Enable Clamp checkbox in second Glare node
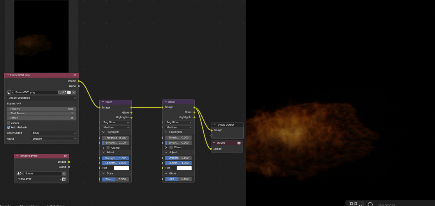The width and height of the screenshot is (435, 206). click(x=171, y=147)
